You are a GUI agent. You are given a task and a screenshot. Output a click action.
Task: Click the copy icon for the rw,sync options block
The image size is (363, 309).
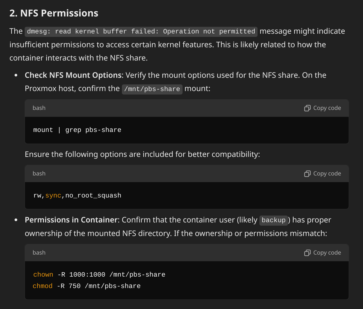(307, 174)
